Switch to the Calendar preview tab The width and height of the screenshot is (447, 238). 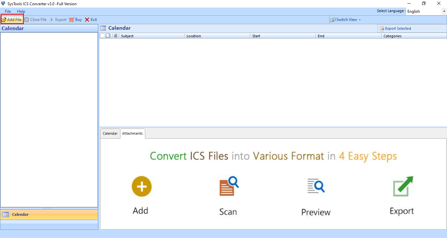pyautogui.click(x=110, y=133)
